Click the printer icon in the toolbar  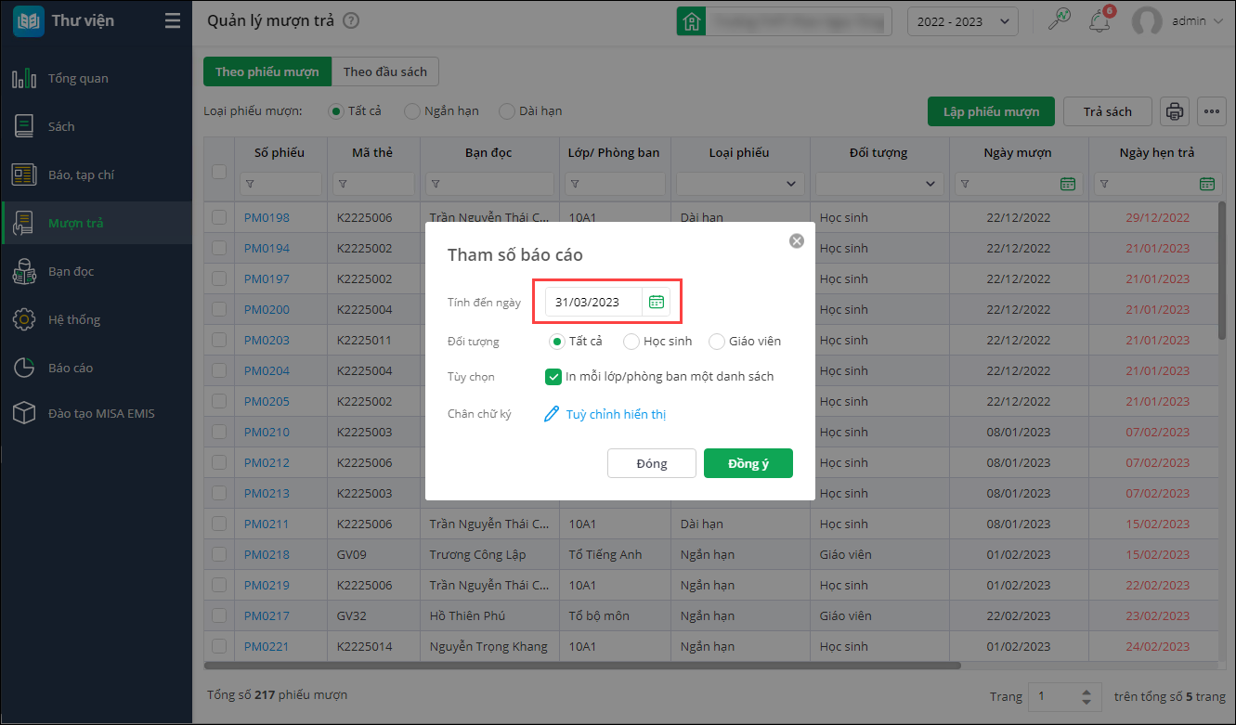[1175, 111]
